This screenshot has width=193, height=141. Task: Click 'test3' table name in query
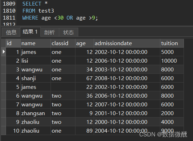(x=46, y=11)
